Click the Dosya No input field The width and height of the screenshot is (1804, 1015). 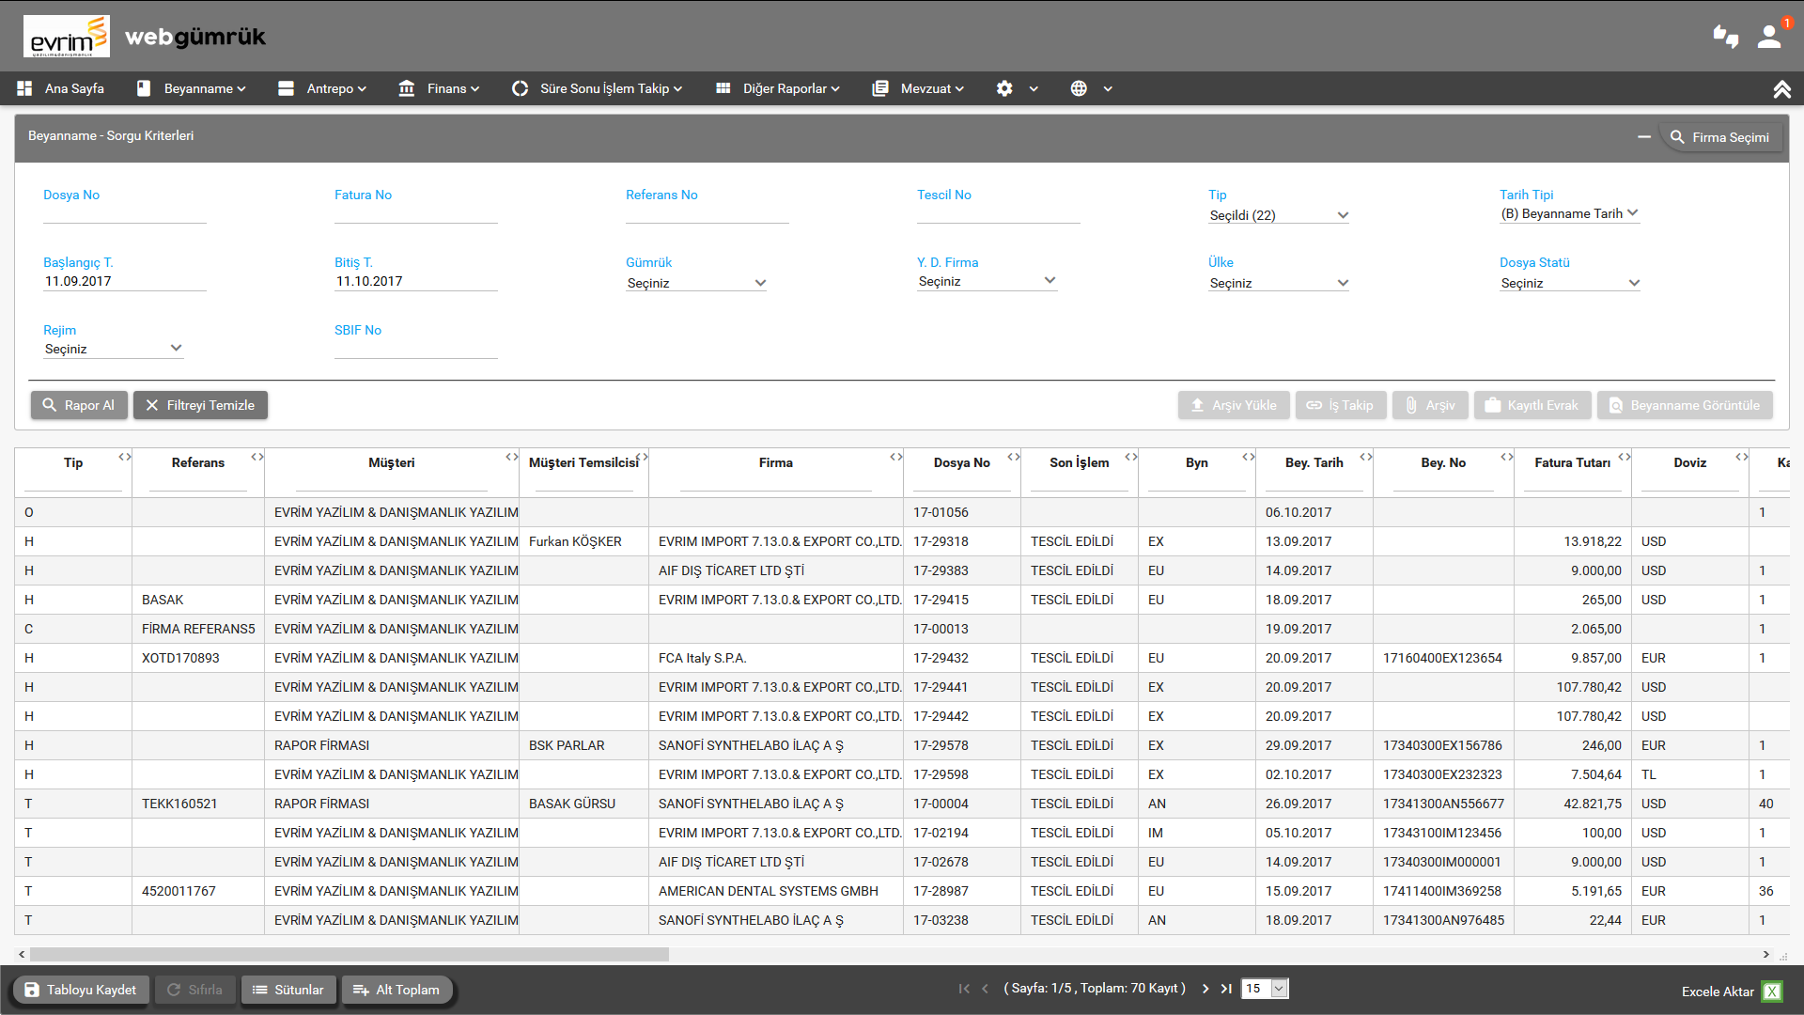coord(124,214)
